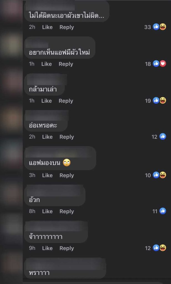171x284 pixels.
Task: View heart reaction on 18-likes comment
Action: tap(163, 64)
